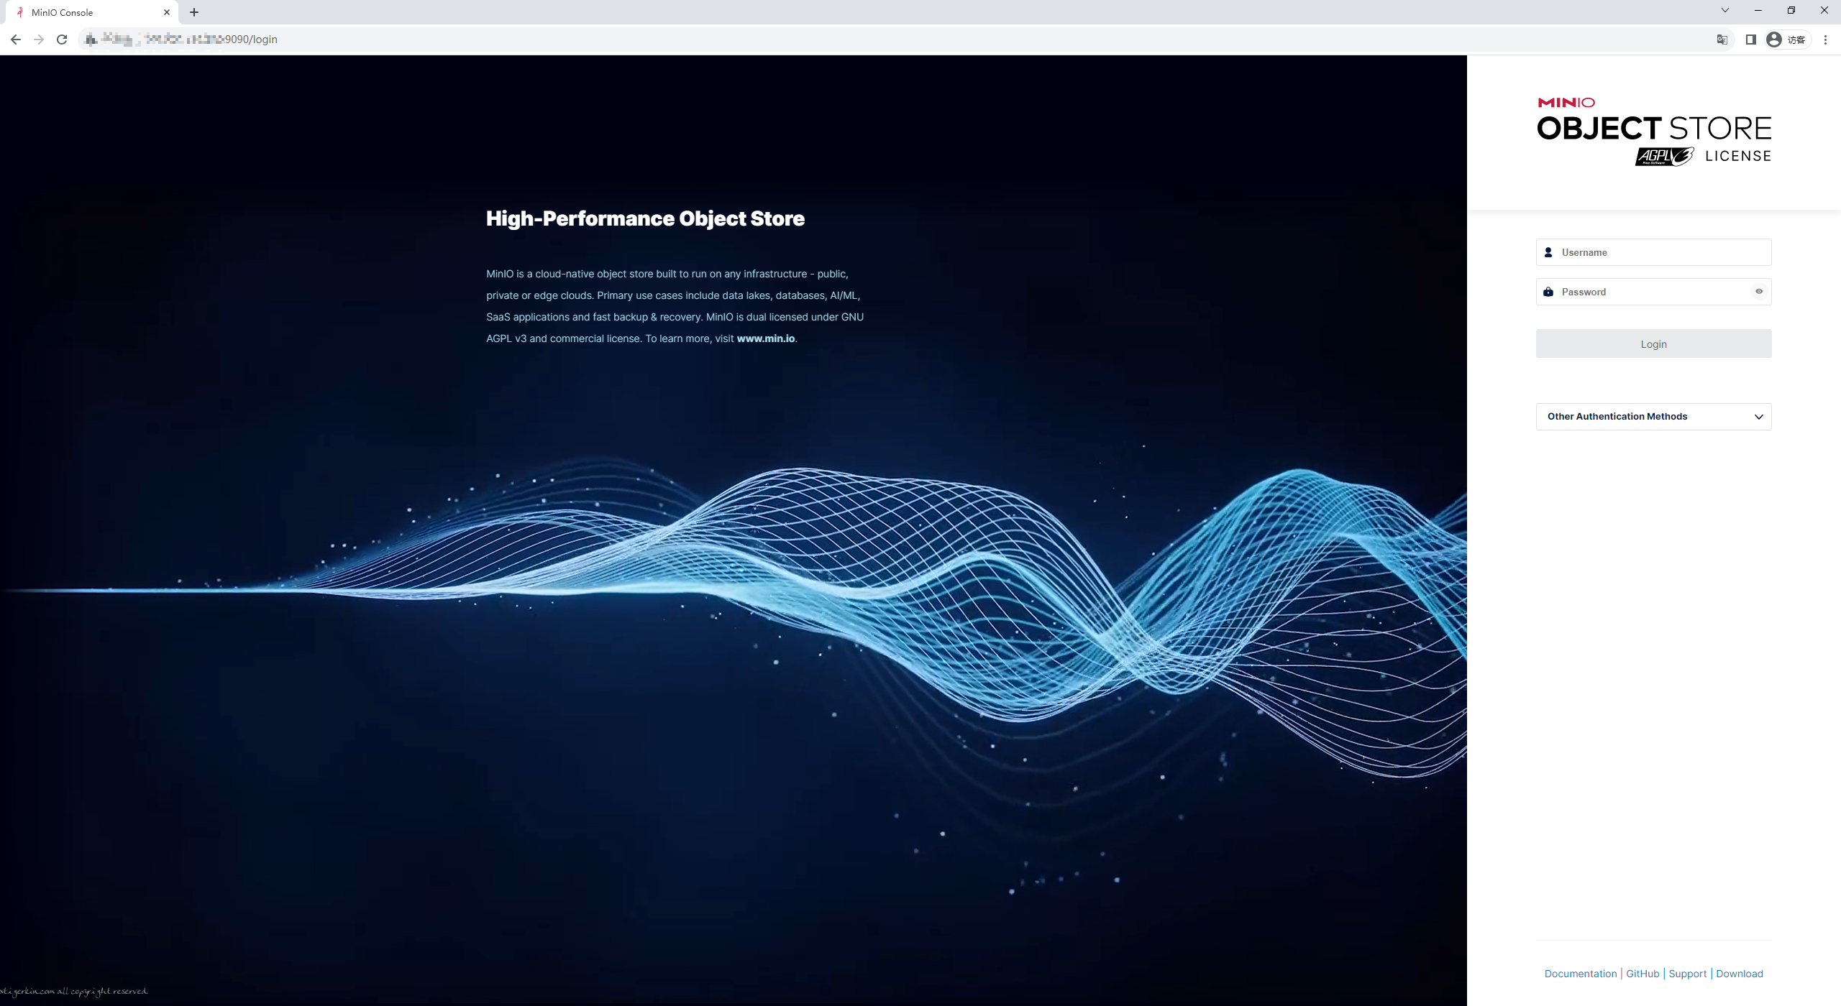The height and width of the screenshot is (1006, 1841).
Task: Open the GitHub link
Action: coord(1643,974)
